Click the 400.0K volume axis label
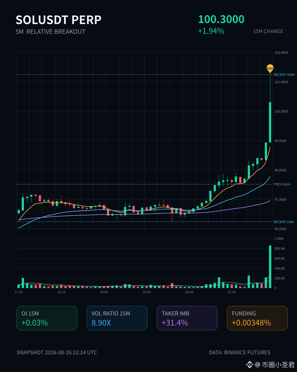 pos(279,268)
